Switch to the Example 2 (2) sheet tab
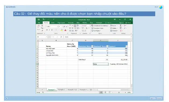This screenshot has height=102, width=169. 72,90
